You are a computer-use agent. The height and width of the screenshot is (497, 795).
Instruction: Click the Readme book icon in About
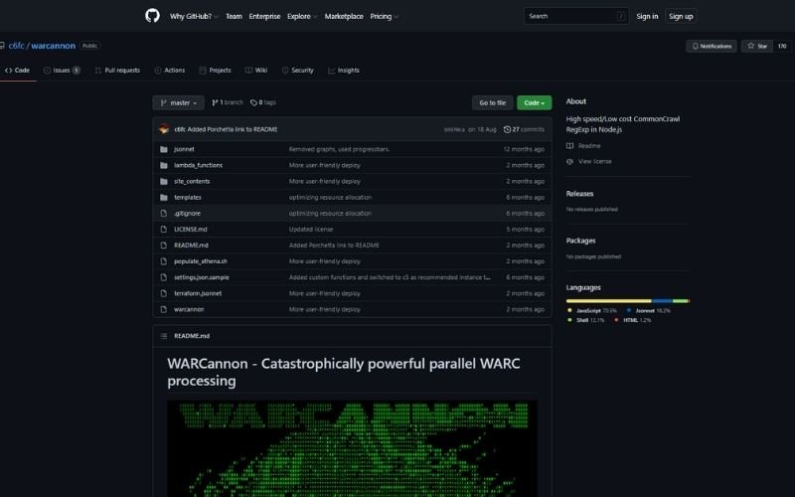coord(569,146)
